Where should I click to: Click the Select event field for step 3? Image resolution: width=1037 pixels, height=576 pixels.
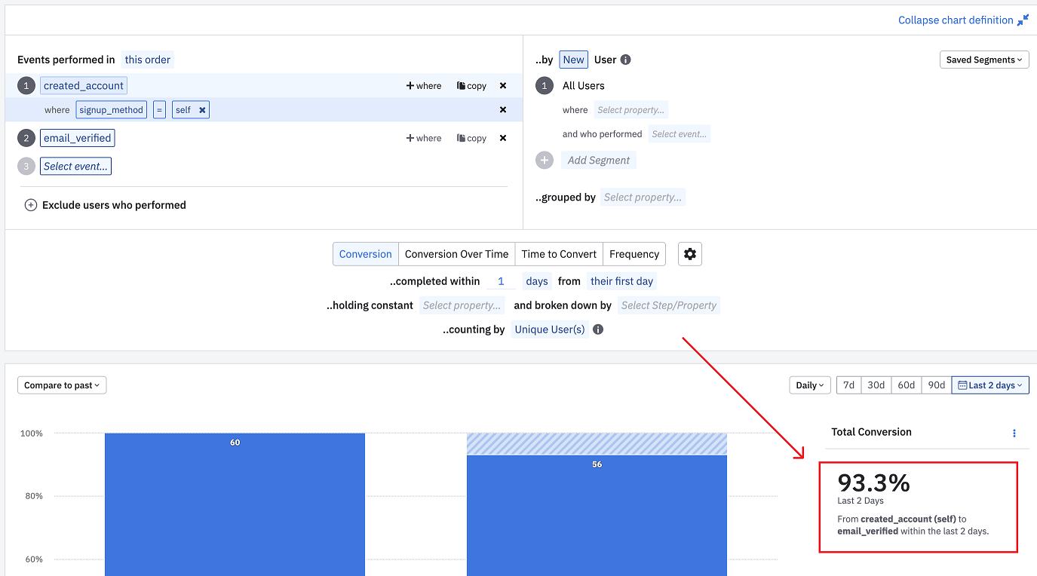(75, 166)
